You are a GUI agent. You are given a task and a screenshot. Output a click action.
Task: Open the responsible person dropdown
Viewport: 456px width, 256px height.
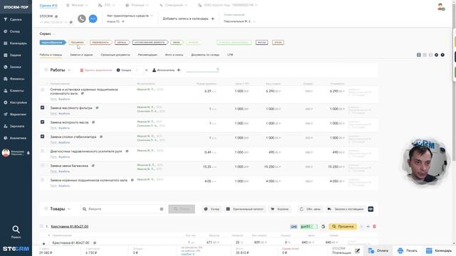pos(239,21)
